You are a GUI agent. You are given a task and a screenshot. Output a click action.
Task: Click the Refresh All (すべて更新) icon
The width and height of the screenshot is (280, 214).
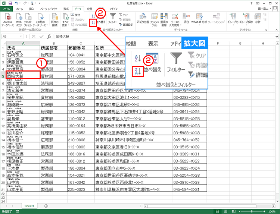pyautogui.click(x=65, y=17)
